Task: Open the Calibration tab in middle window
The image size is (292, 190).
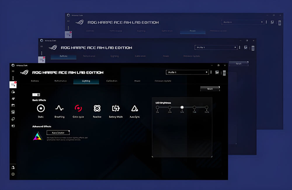Action: [140, 56]
